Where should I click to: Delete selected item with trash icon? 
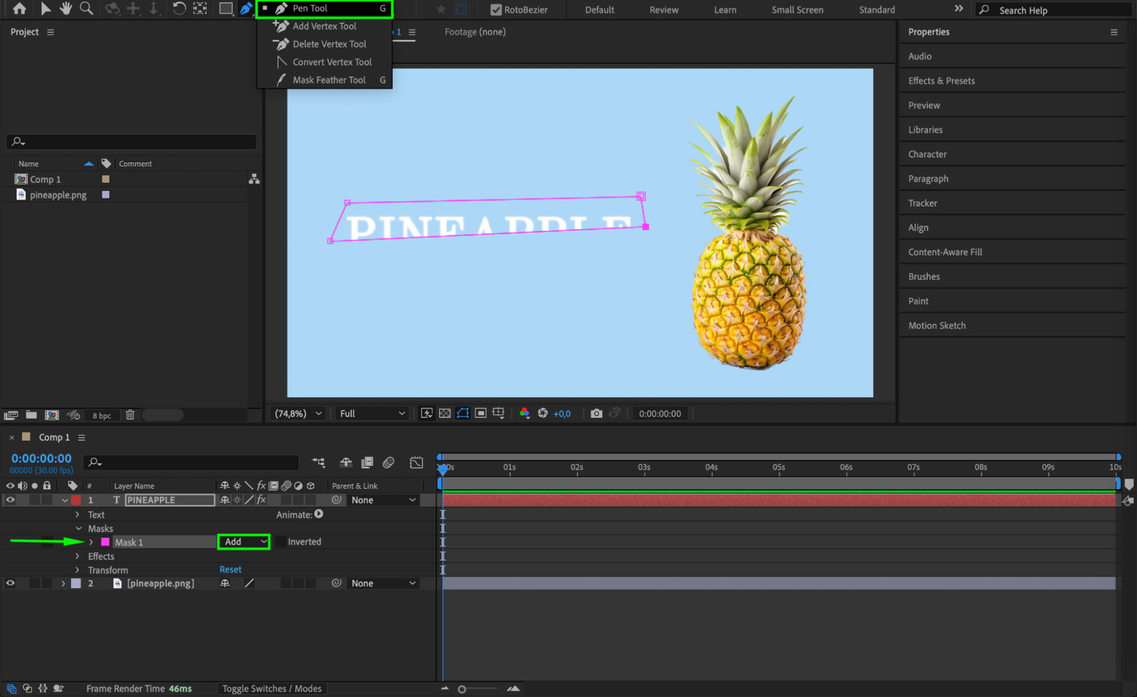click(130, 415)
